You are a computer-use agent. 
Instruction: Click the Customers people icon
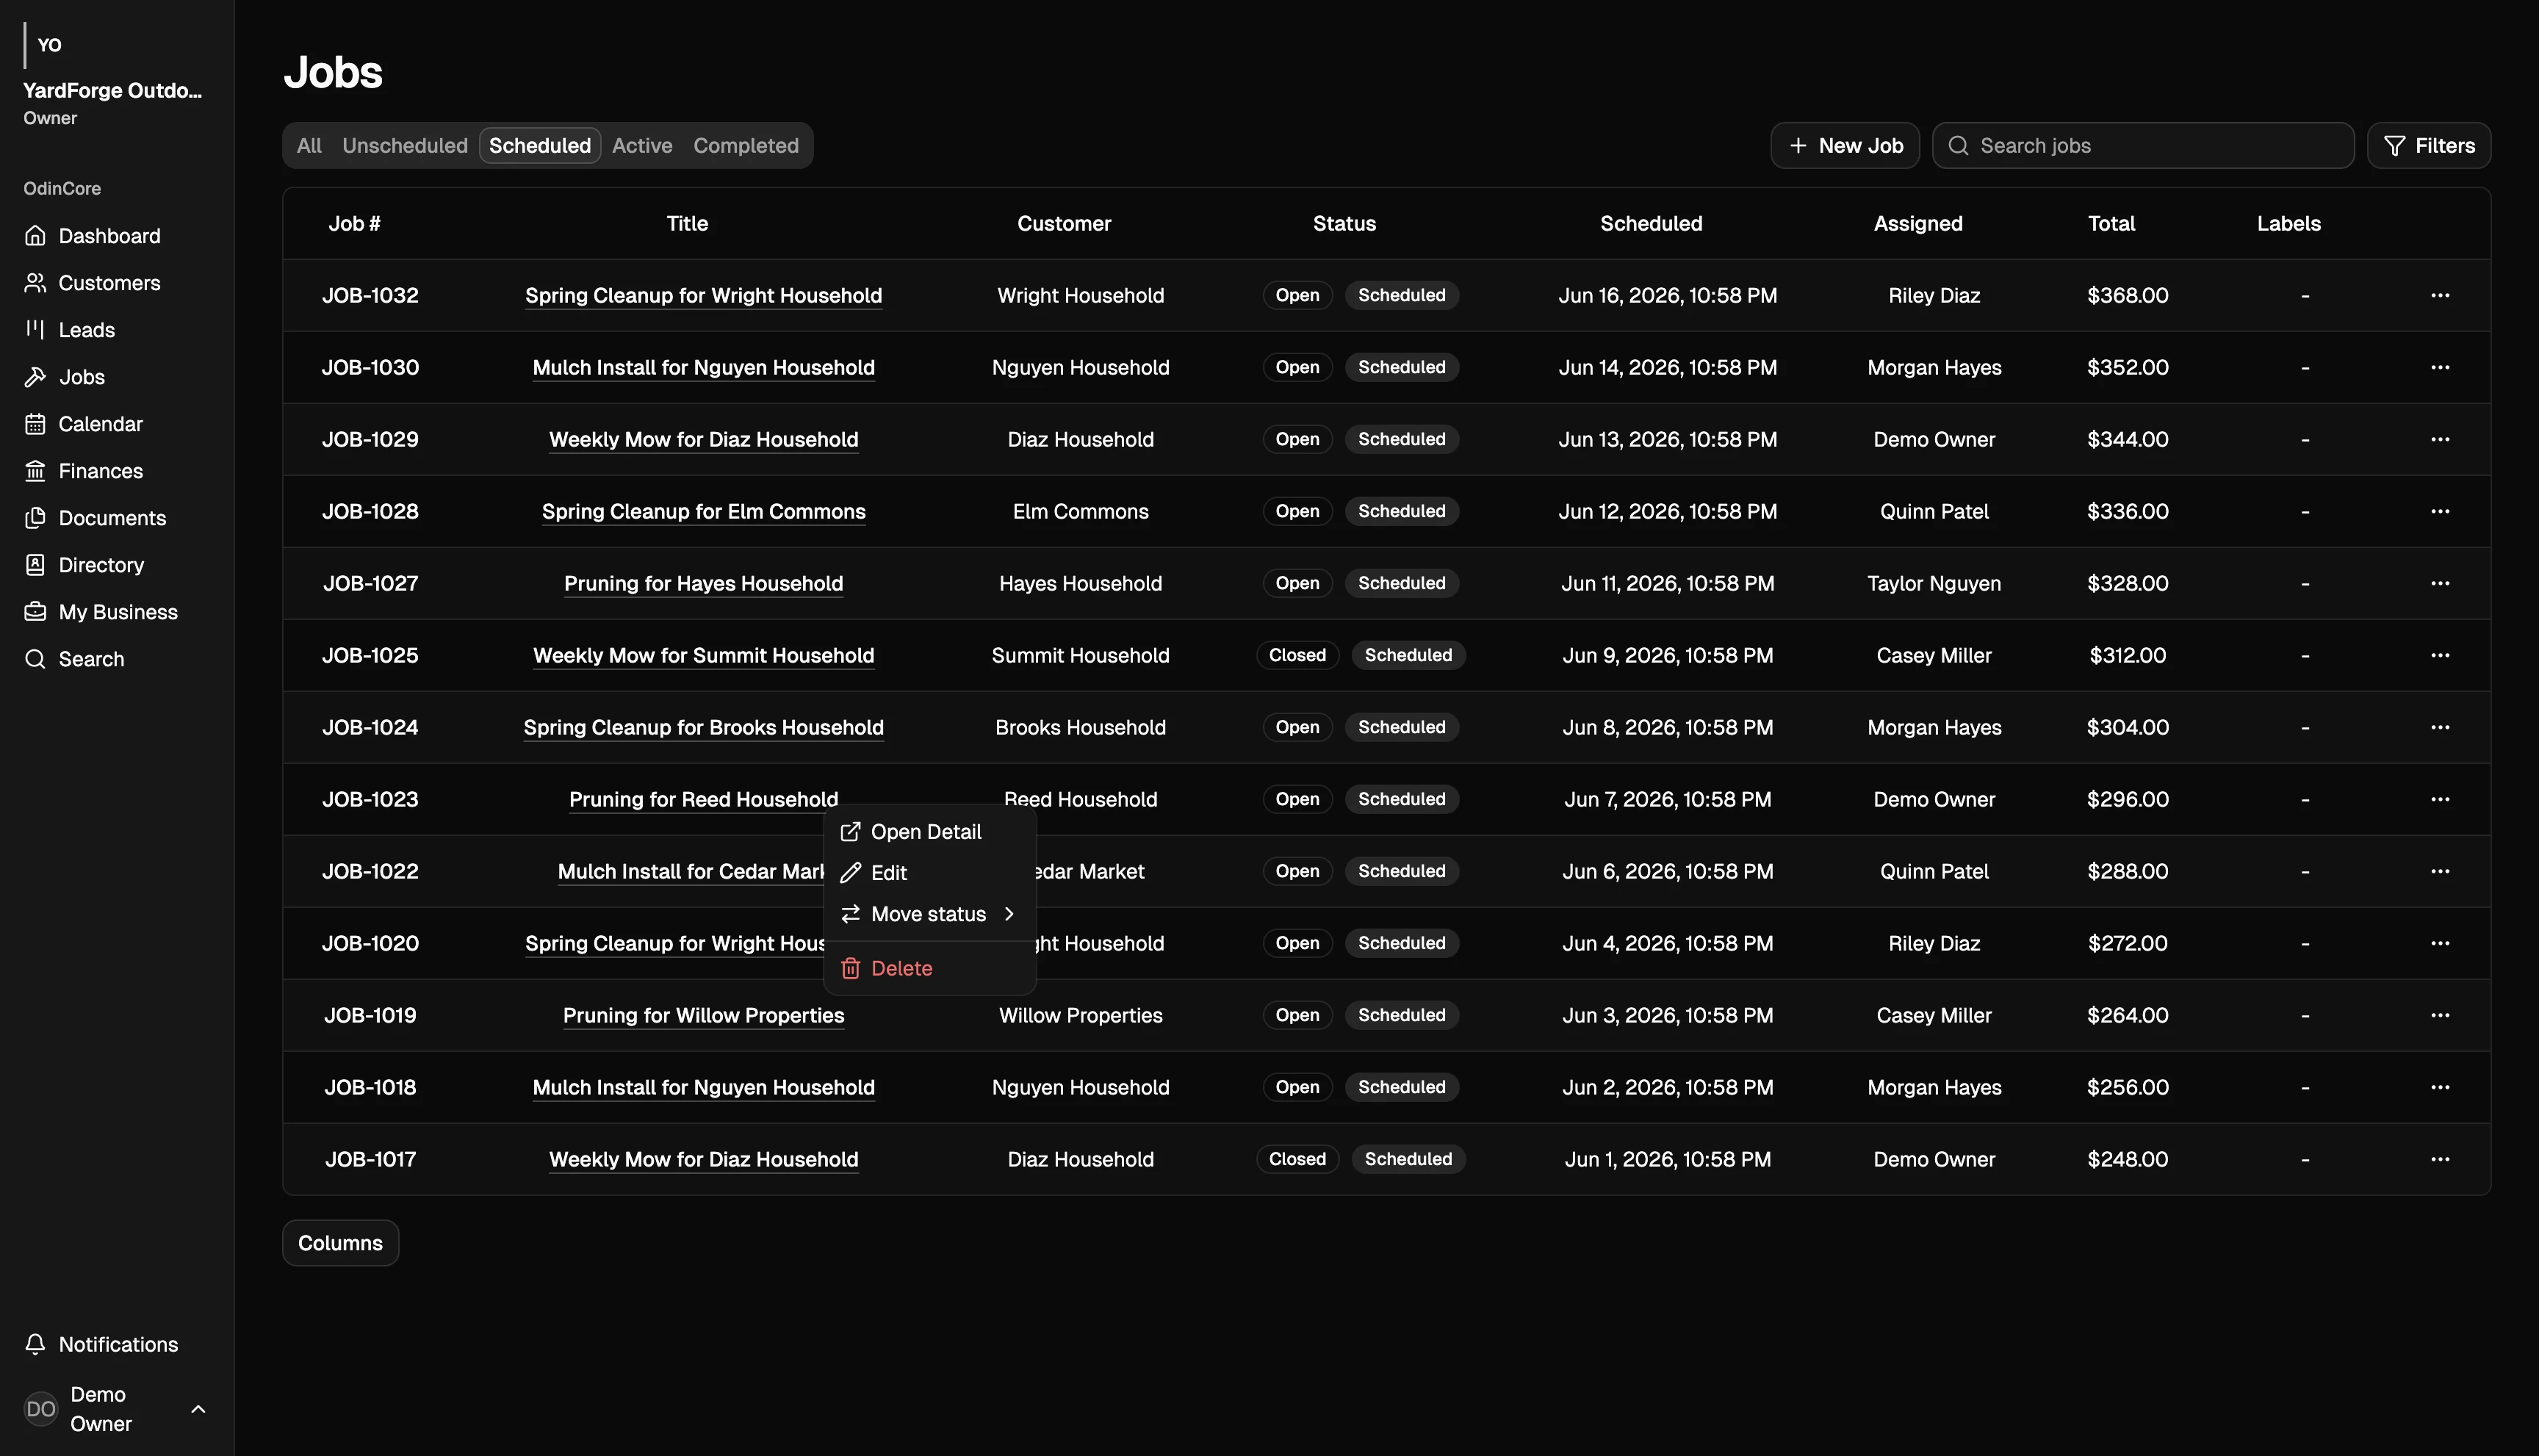(35, 283)
